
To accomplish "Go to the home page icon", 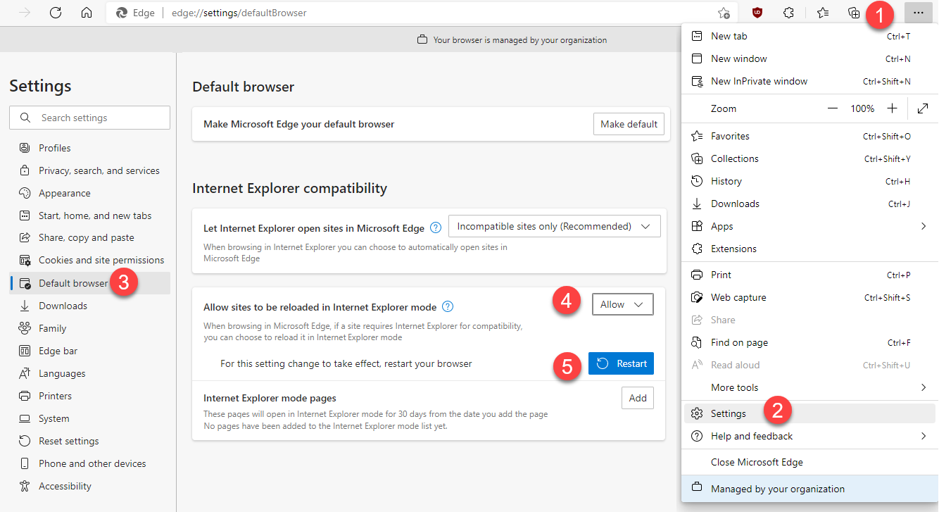I will point(87,13).
